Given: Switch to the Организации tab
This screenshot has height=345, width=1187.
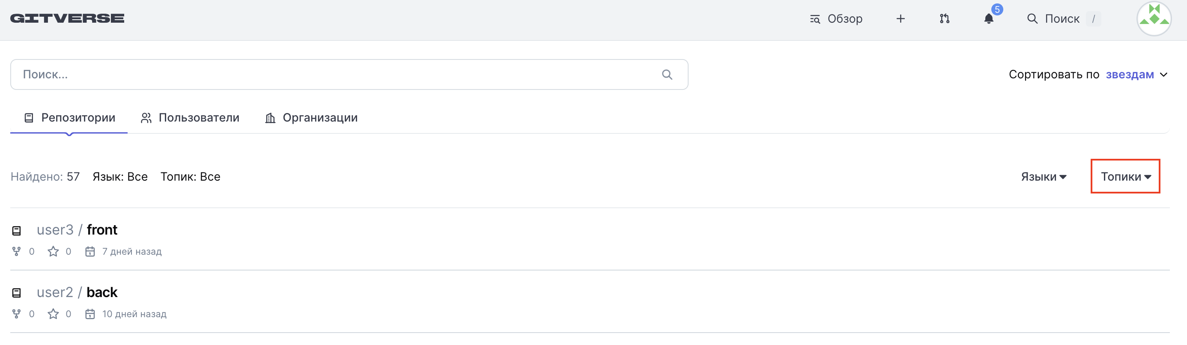Looking at the screenshot, I should pos(311,118).
